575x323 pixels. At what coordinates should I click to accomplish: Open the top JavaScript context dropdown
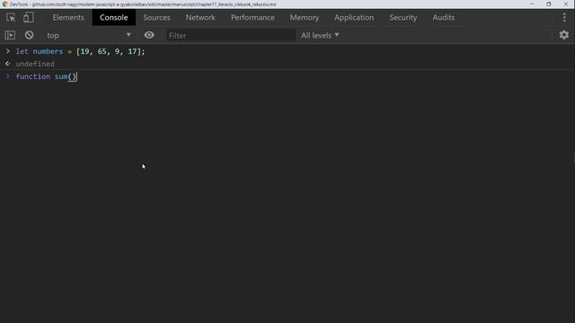pyautogui.click(x=88, y=35)
